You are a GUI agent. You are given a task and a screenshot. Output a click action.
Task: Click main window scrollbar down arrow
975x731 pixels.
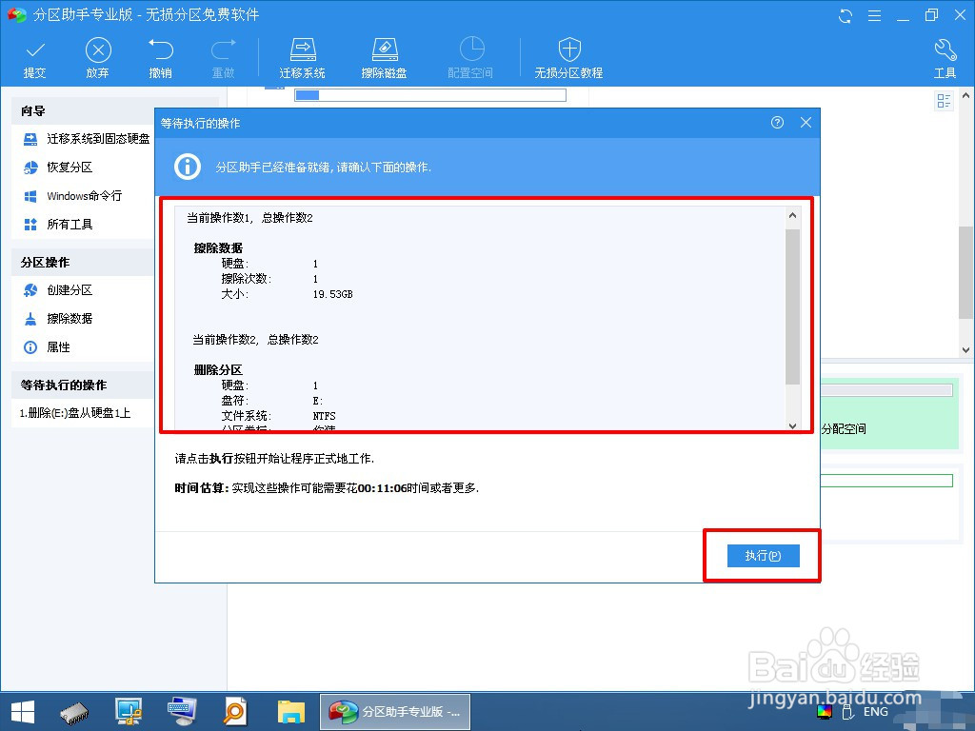click(965, 350)
